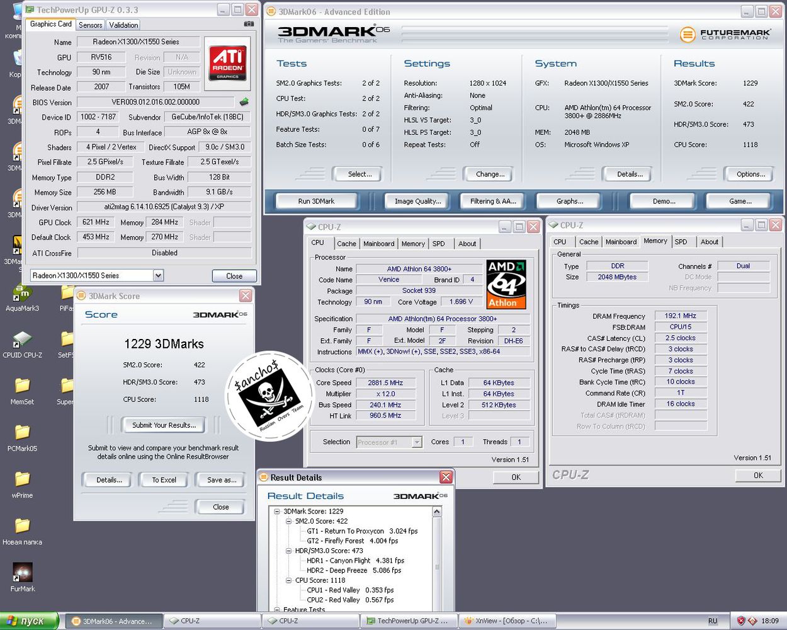Collapse the Feature Tests tree node
The height and width of the screenshot is (630, 787).
click(276, 609)
